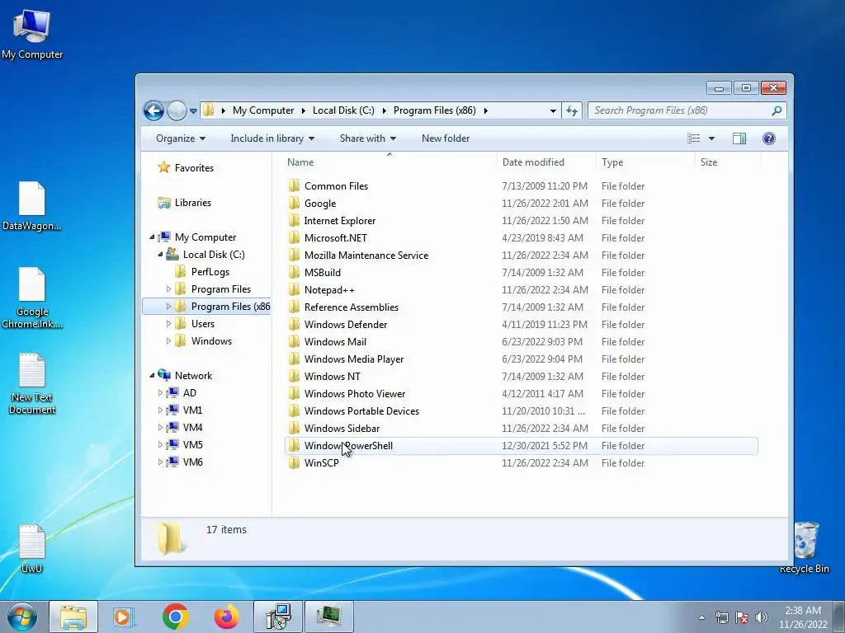This screenshot has width=845, height=633.
Task: Click Chrome icon in the taskbar
Action: [175, 617]
